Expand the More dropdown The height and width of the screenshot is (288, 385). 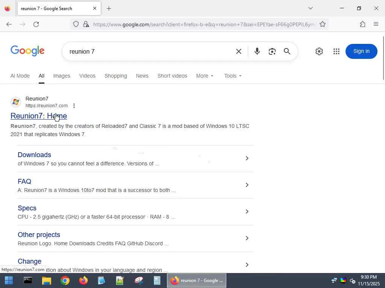click(205, 76)
